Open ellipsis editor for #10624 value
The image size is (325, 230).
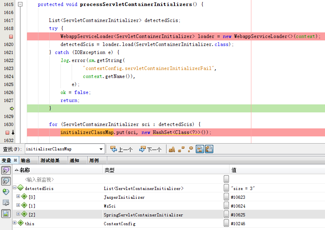coord(227,206)
